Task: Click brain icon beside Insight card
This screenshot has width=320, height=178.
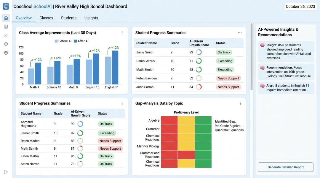Action: (x=262, y=45)
